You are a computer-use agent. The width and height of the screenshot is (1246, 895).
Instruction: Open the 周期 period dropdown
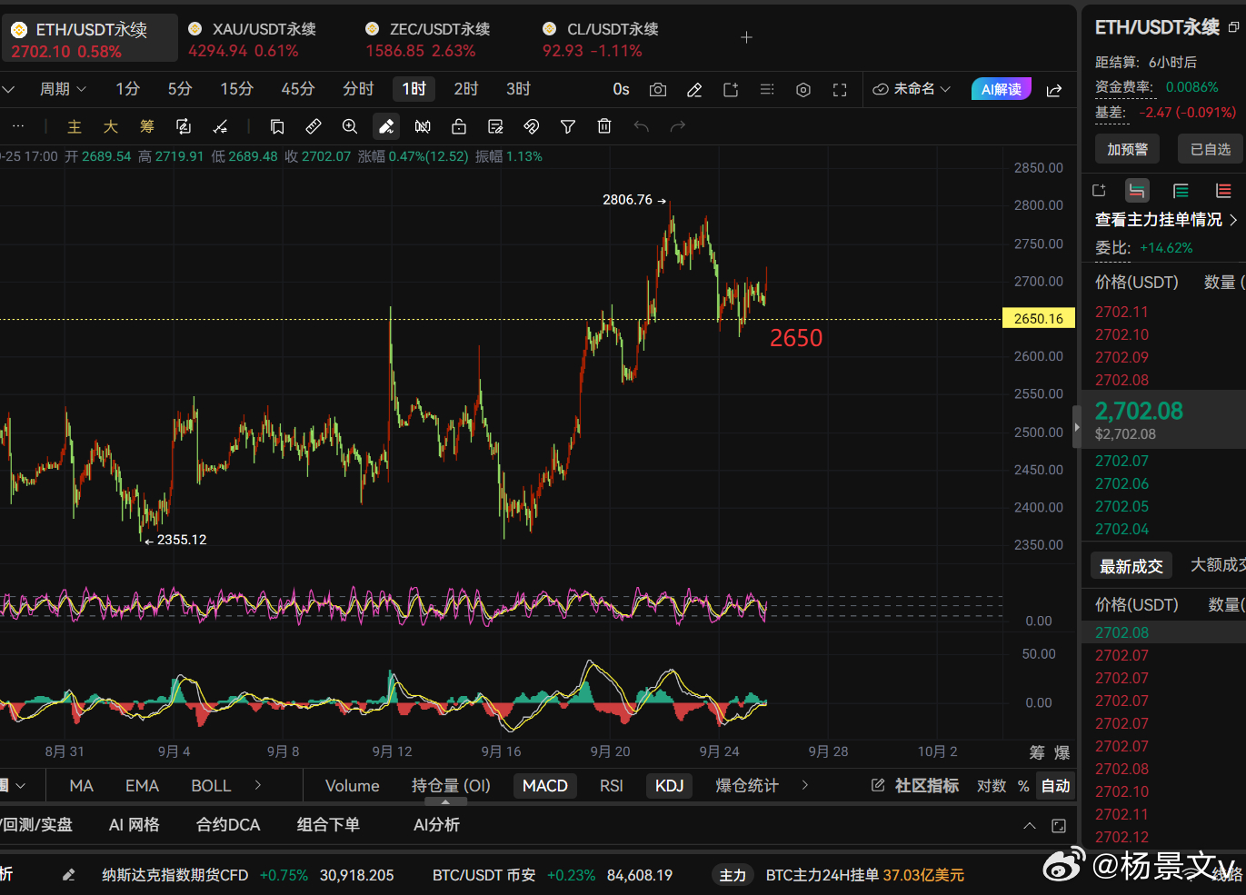pyautogui.click(x=63, y=89)
